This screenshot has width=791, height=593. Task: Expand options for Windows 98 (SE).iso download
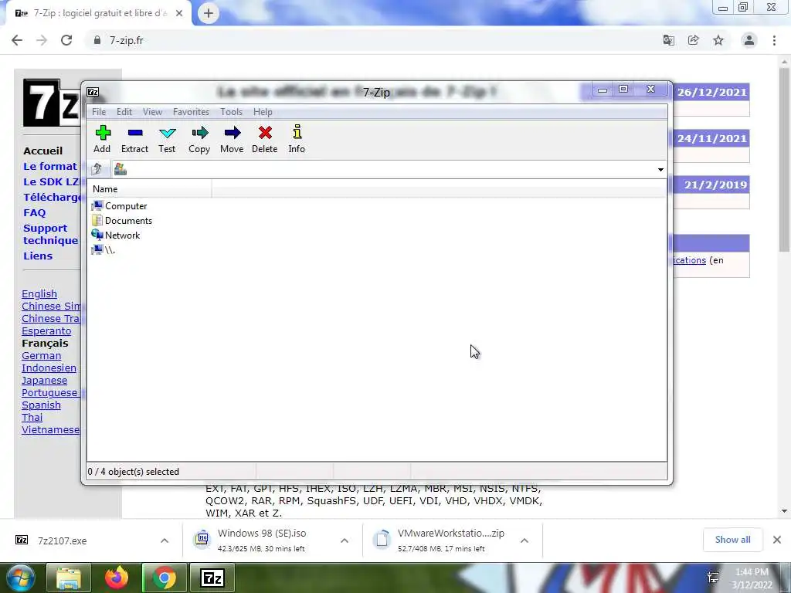[345, 540]
